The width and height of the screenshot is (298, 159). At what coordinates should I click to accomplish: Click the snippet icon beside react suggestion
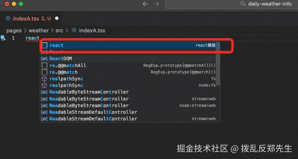click(x=45, y=45)
